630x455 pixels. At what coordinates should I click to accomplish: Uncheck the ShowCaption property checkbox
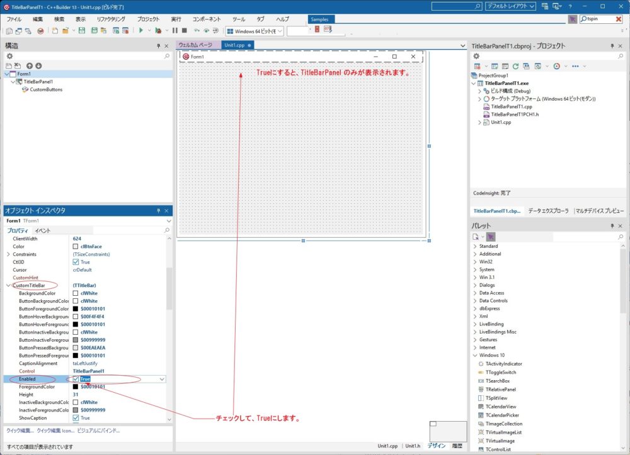pyautogui.click(x=76, y=418)
